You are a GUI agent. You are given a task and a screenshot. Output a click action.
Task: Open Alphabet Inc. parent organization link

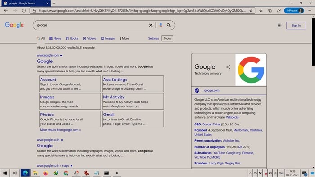pyautogui.click(x=231, y=141)
